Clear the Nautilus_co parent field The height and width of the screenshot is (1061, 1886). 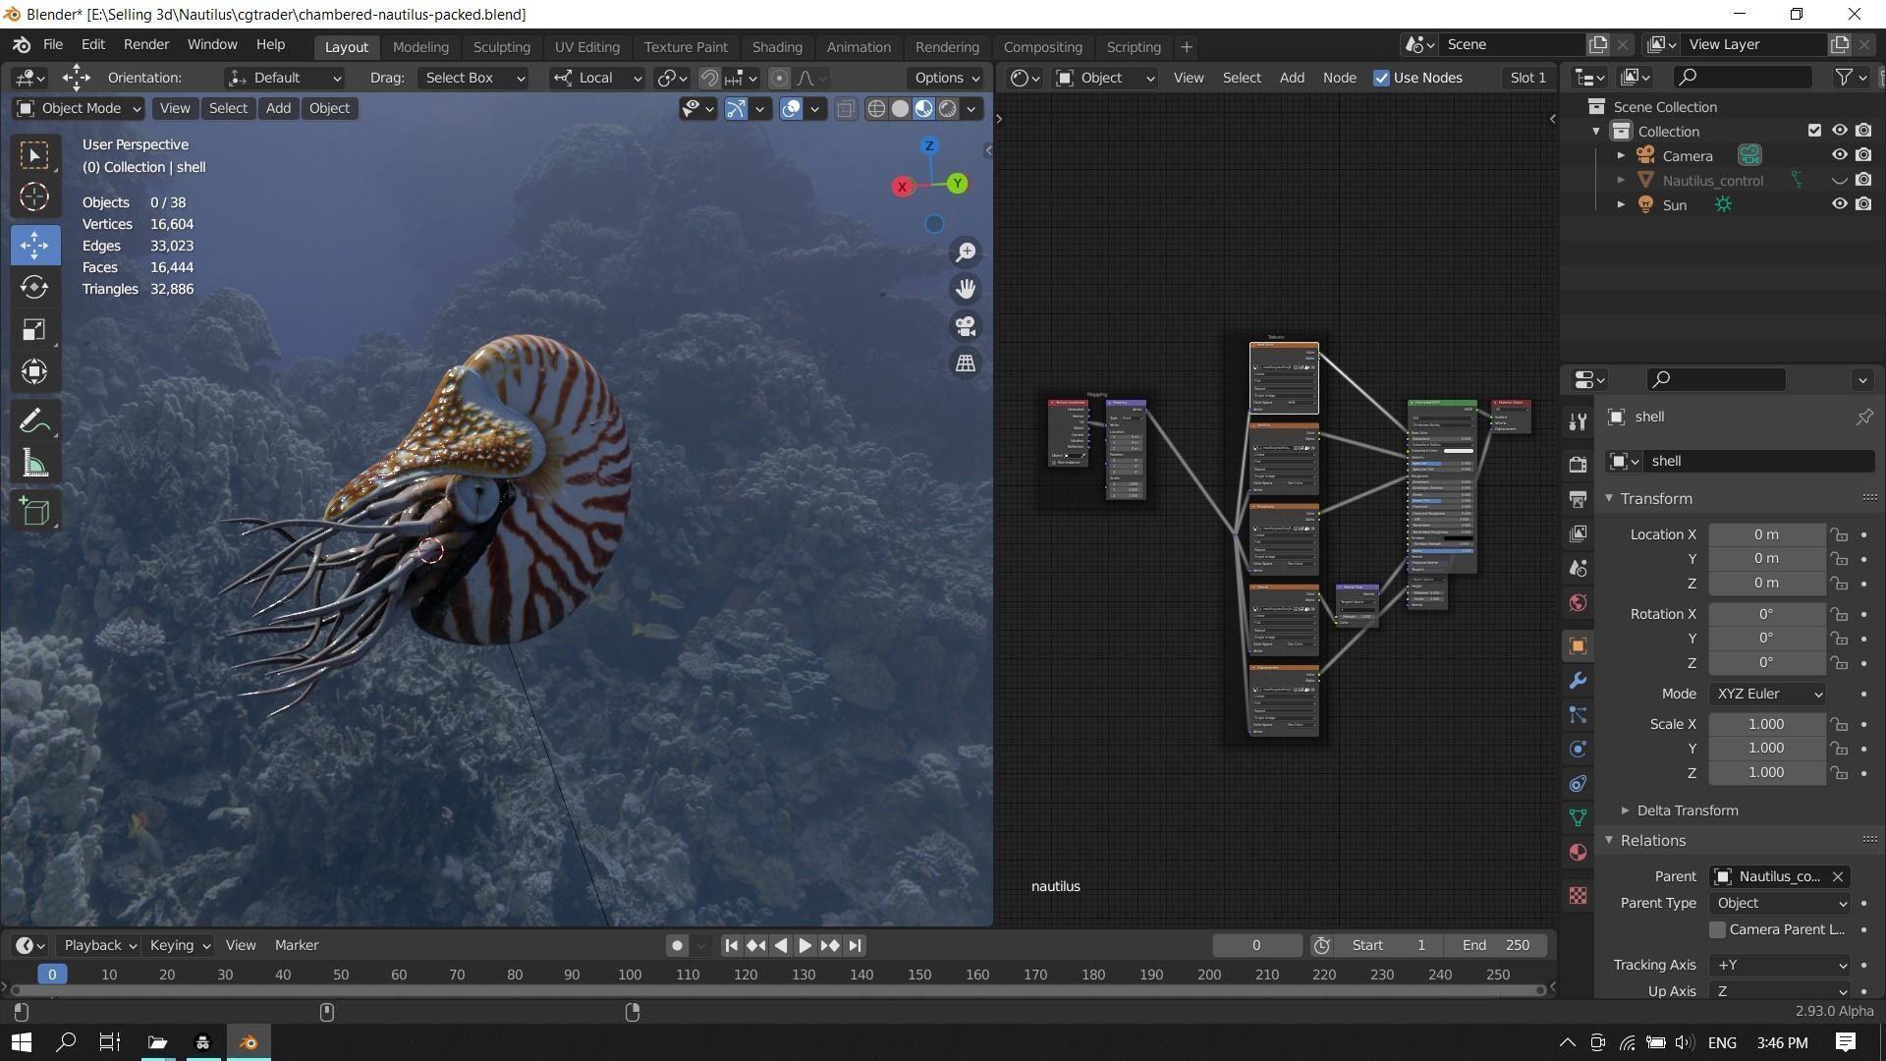1838,876
